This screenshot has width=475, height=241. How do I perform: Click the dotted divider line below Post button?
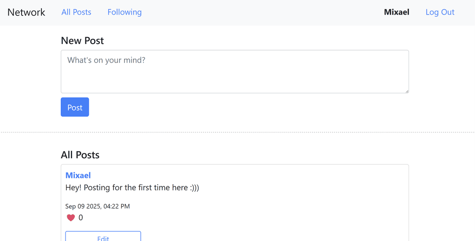pos(237,132)
